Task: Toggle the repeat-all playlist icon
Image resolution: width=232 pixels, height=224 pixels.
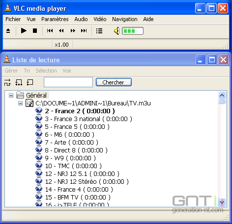Action: [x=19, y=82]
